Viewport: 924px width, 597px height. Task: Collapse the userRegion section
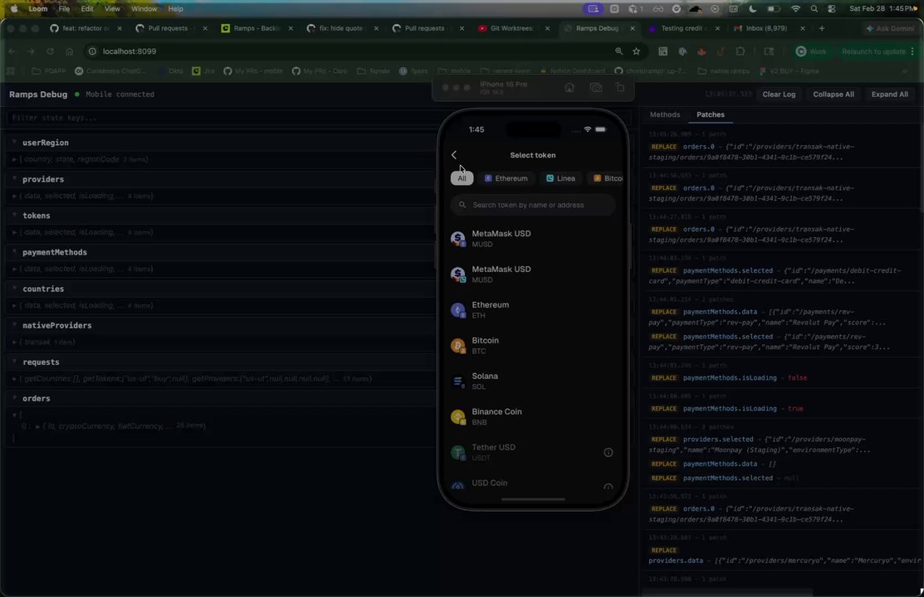14,142
